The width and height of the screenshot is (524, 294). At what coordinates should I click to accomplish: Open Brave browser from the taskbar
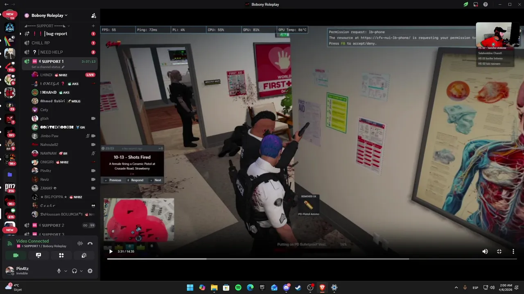(322, 287)
